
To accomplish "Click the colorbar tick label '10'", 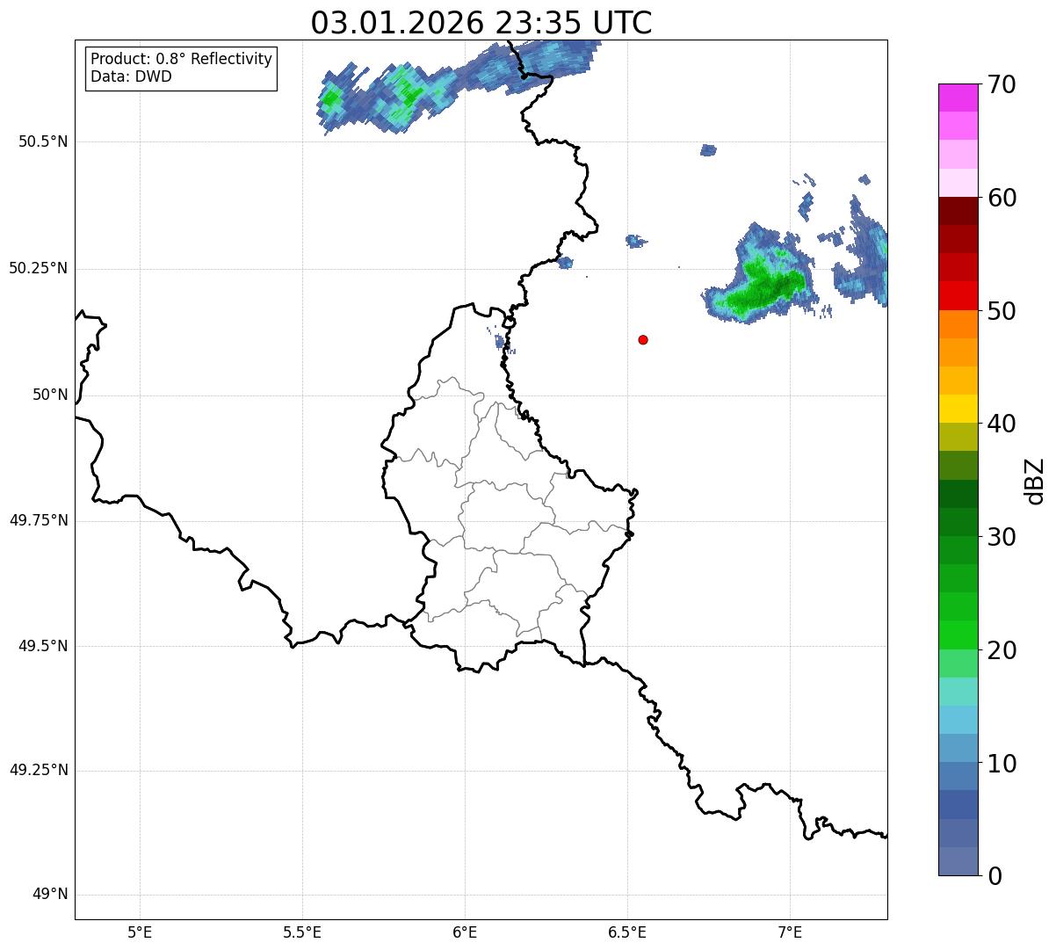I will 1002,764.
